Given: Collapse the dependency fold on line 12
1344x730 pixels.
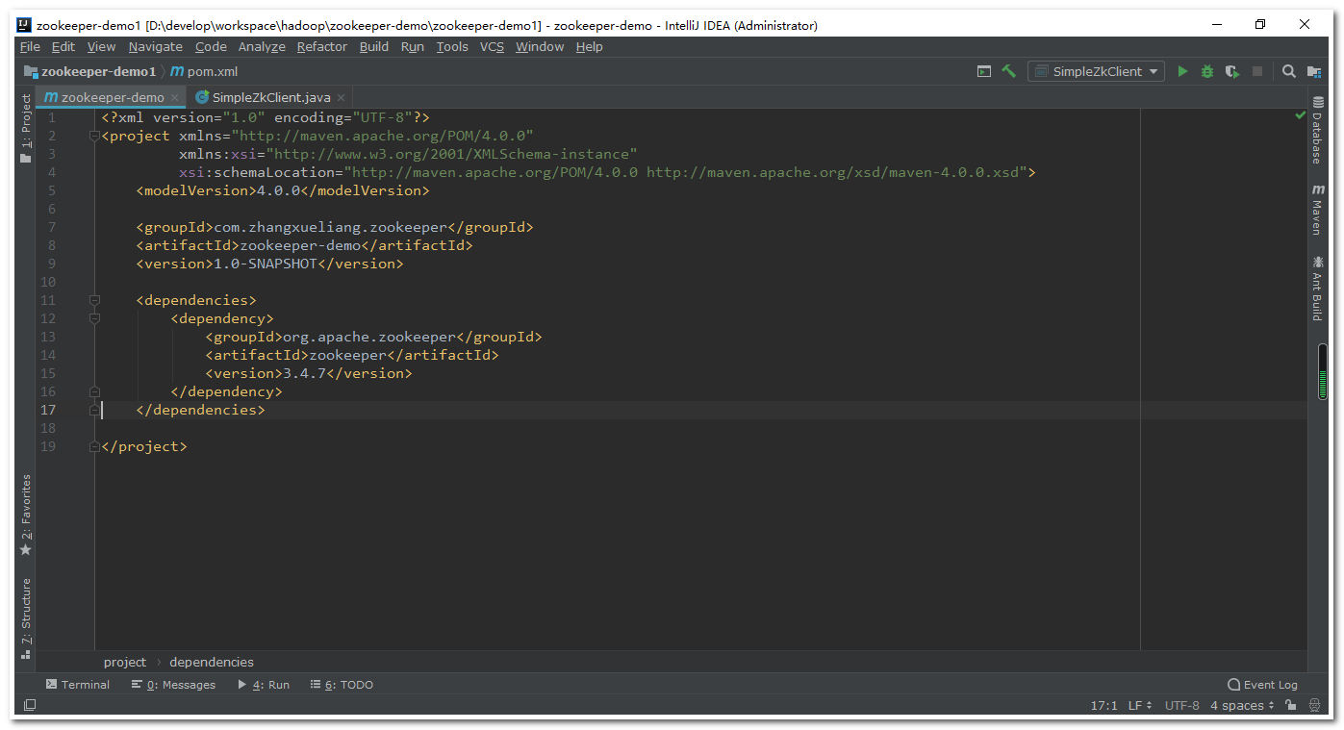Looking at the screenshot, I should coord(94,318).
